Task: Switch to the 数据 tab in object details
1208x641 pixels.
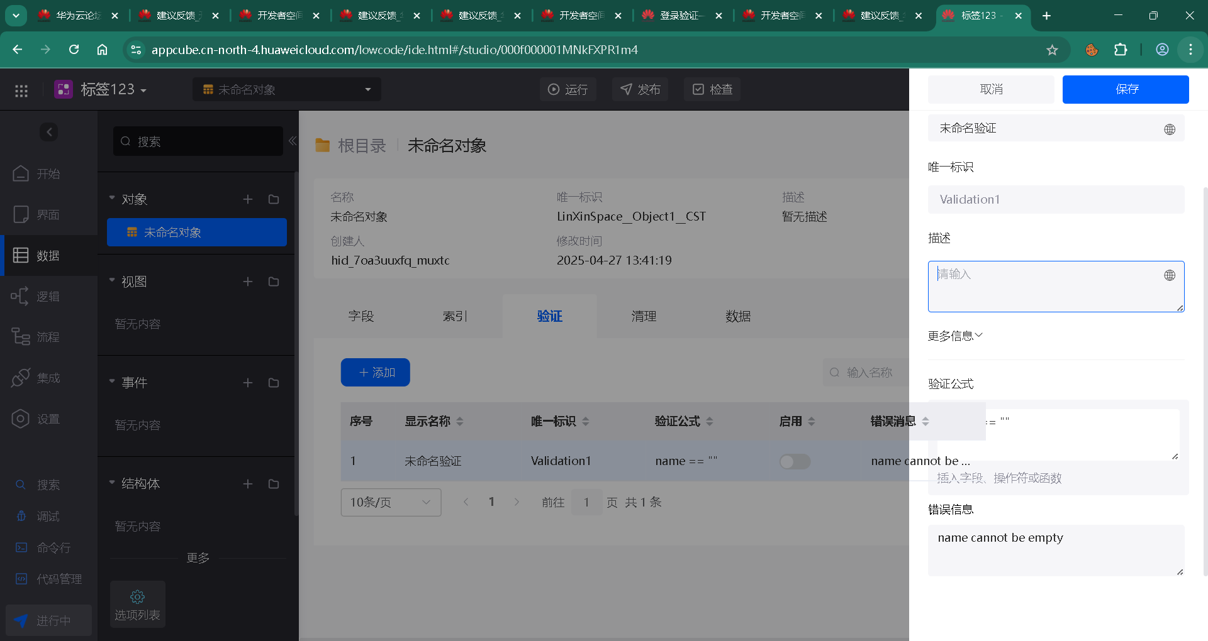Action: click(x=738, y=316)
